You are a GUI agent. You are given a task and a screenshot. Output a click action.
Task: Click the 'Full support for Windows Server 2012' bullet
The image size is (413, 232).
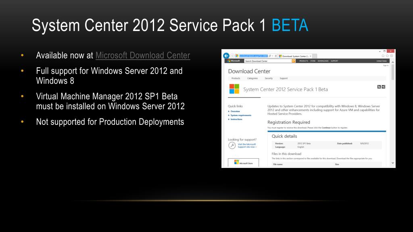[x=109, y=76]
